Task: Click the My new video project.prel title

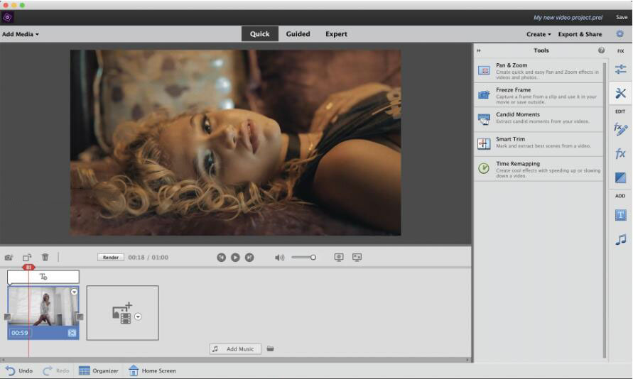Action: 568,17
